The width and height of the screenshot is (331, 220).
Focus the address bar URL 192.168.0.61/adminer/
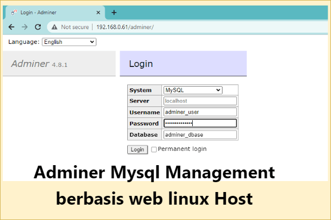coord(125,27)
